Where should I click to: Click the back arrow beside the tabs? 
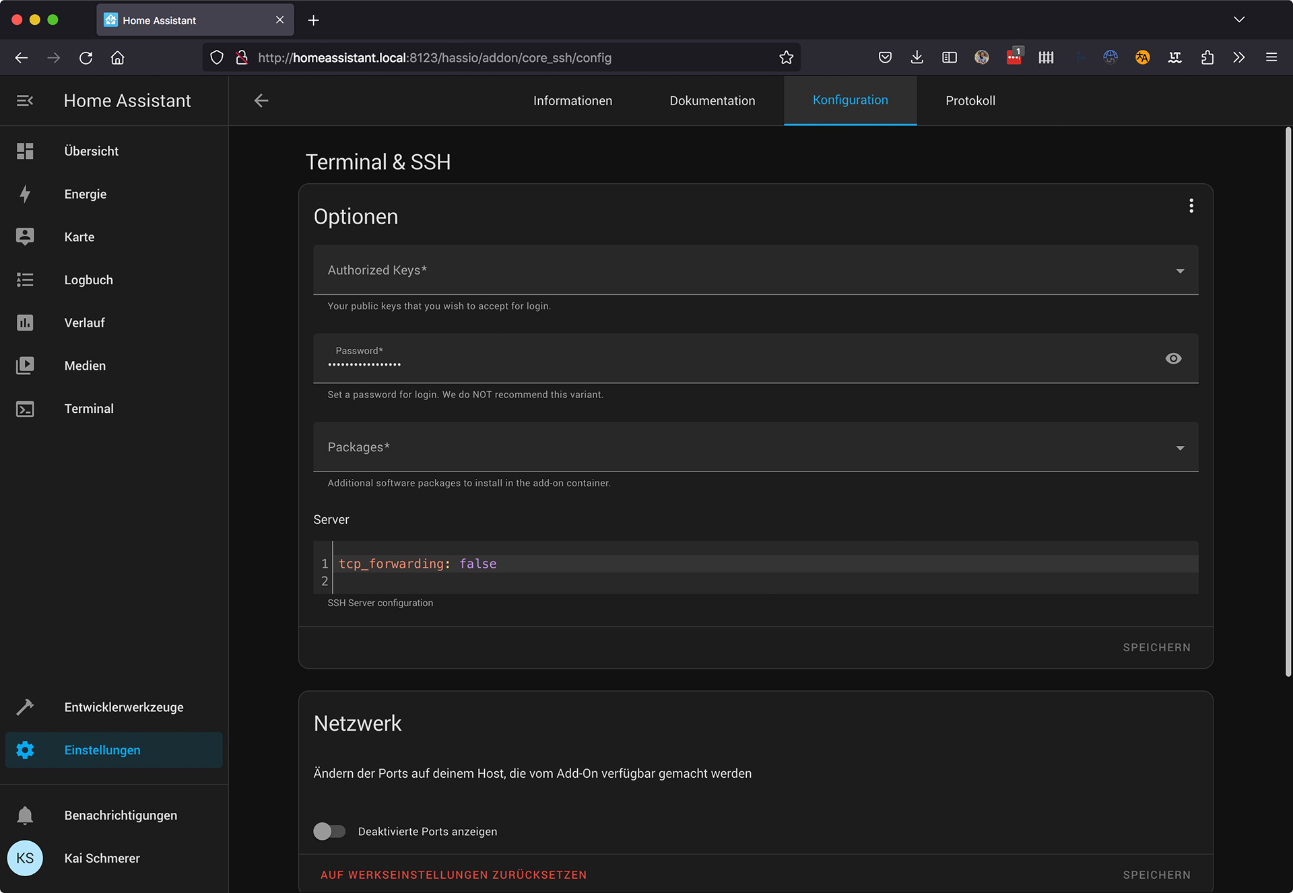coord(261,101)
